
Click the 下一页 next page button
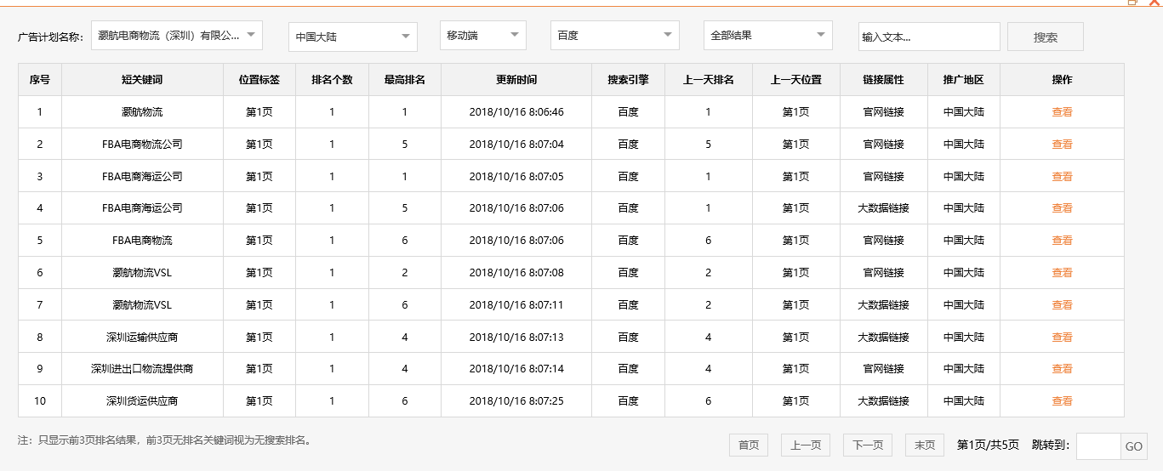(868, 445)
